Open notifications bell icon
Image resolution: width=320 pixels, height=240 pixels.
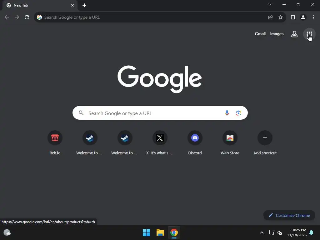(x=311, y=232)
